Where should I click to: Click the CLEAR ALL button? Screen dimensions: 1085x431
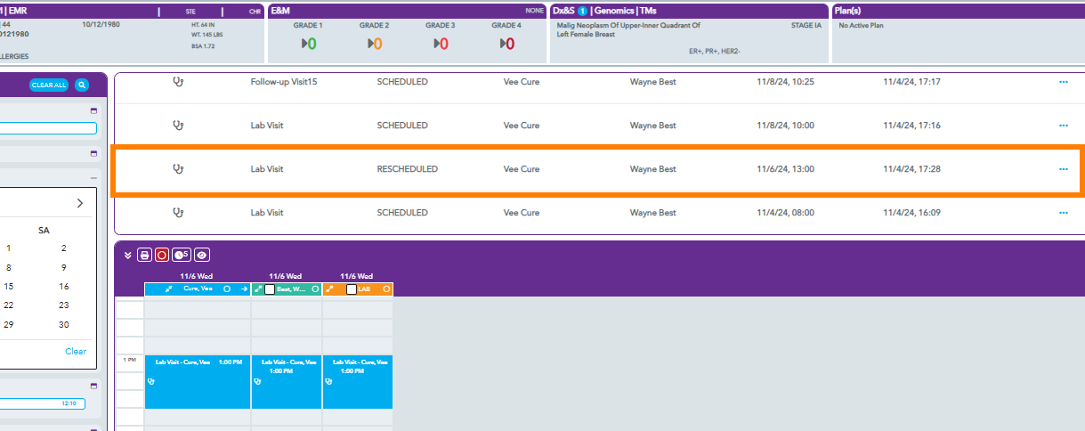49,85
